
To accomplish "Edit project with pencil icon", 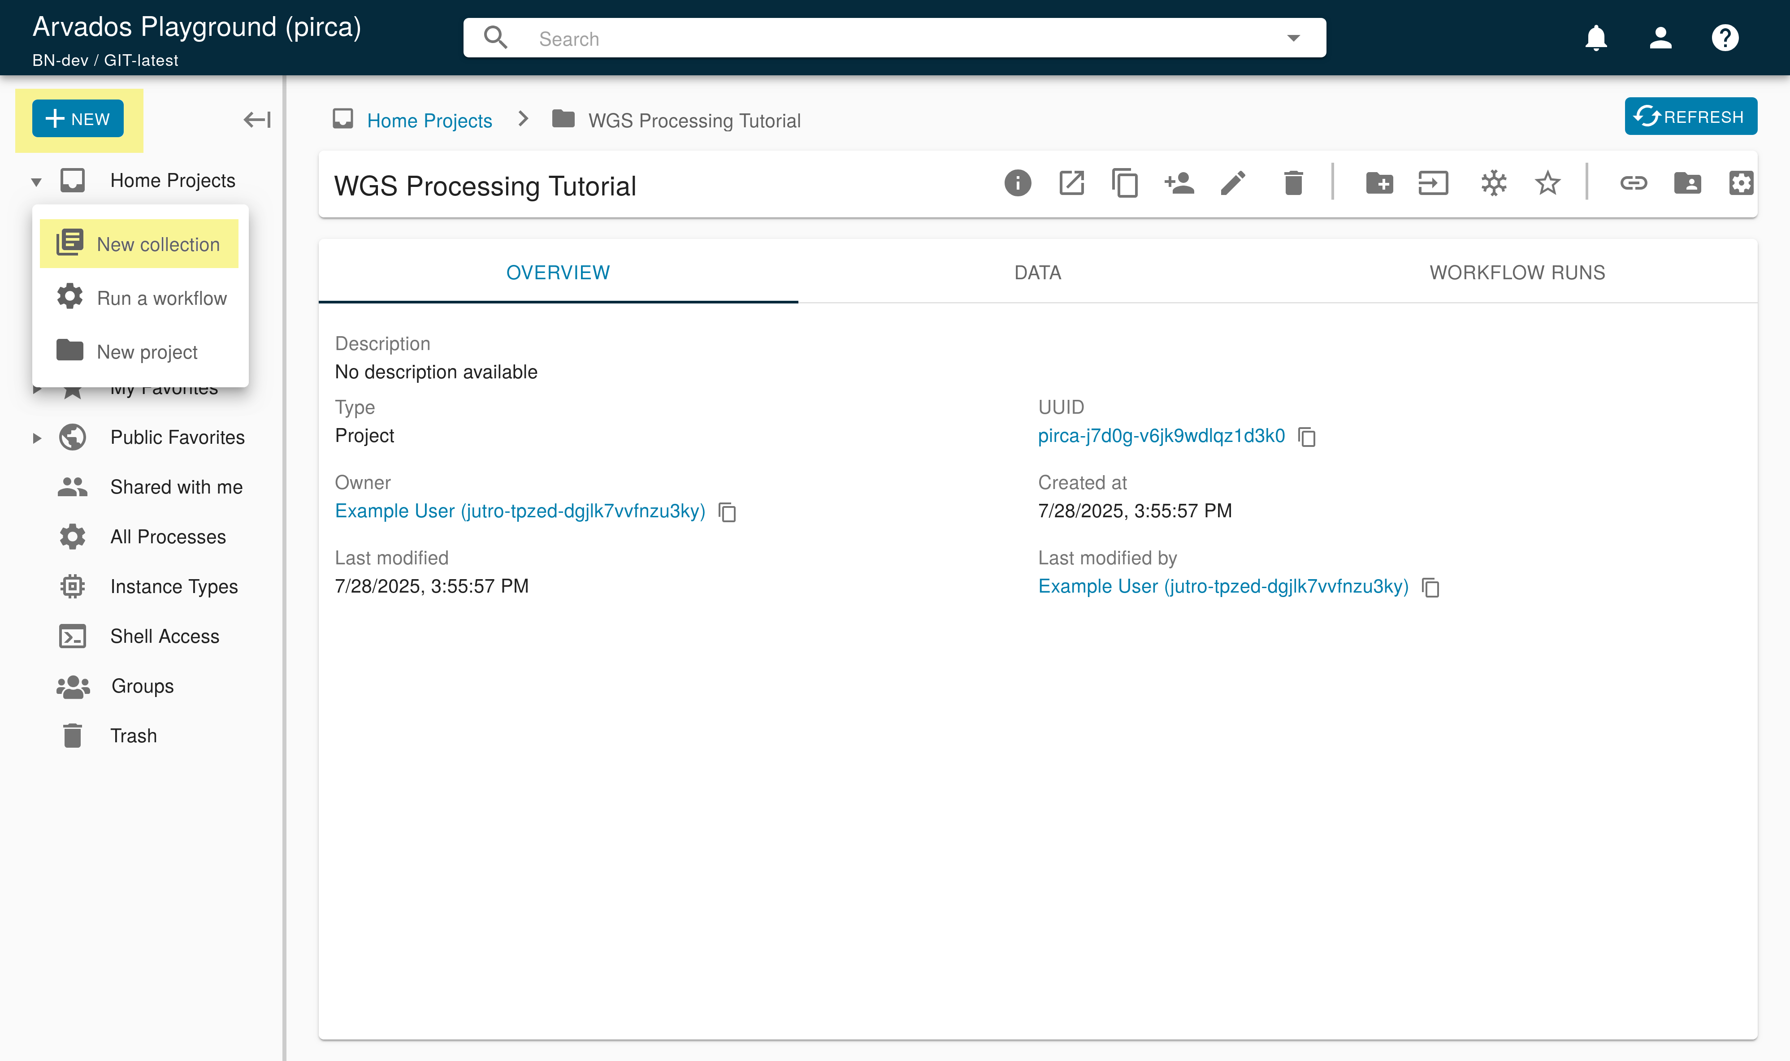I will pyautogui.click(x=1232, y=183).
